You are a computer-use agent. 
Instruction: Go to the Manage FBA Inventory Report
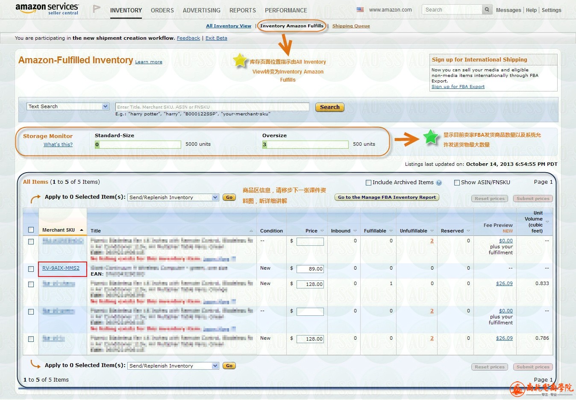[x=387, y=197]
